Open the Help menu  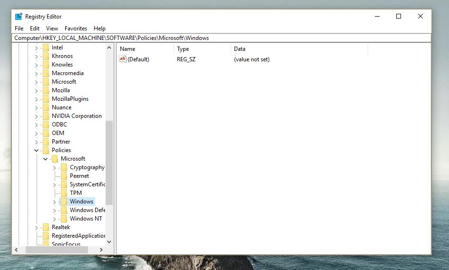[99, 29]
